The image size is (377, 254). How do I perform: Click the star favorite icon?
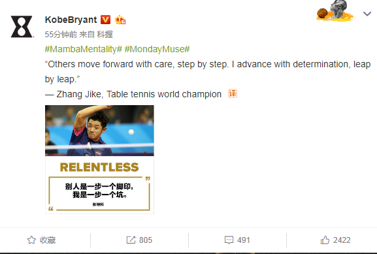pos(31,240)
